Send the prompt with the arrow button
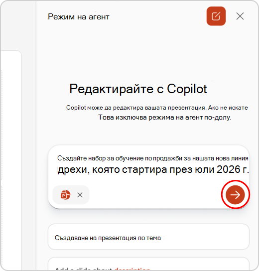The width and height of the screenshot is (259, 271). 235,195
